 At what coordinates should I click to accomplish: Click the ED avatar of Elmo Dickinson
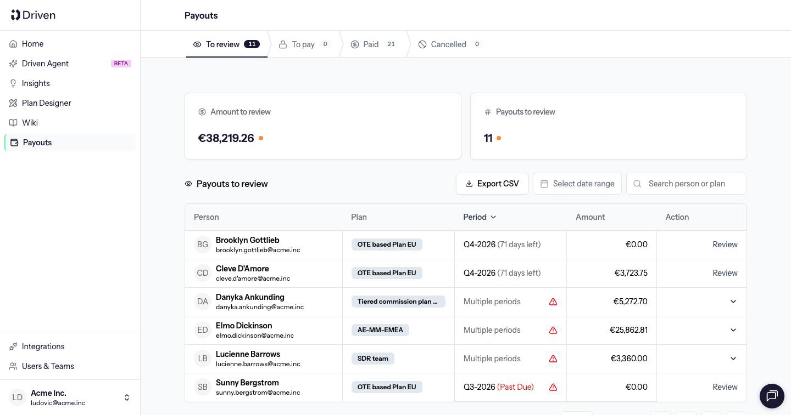point(203,330)
